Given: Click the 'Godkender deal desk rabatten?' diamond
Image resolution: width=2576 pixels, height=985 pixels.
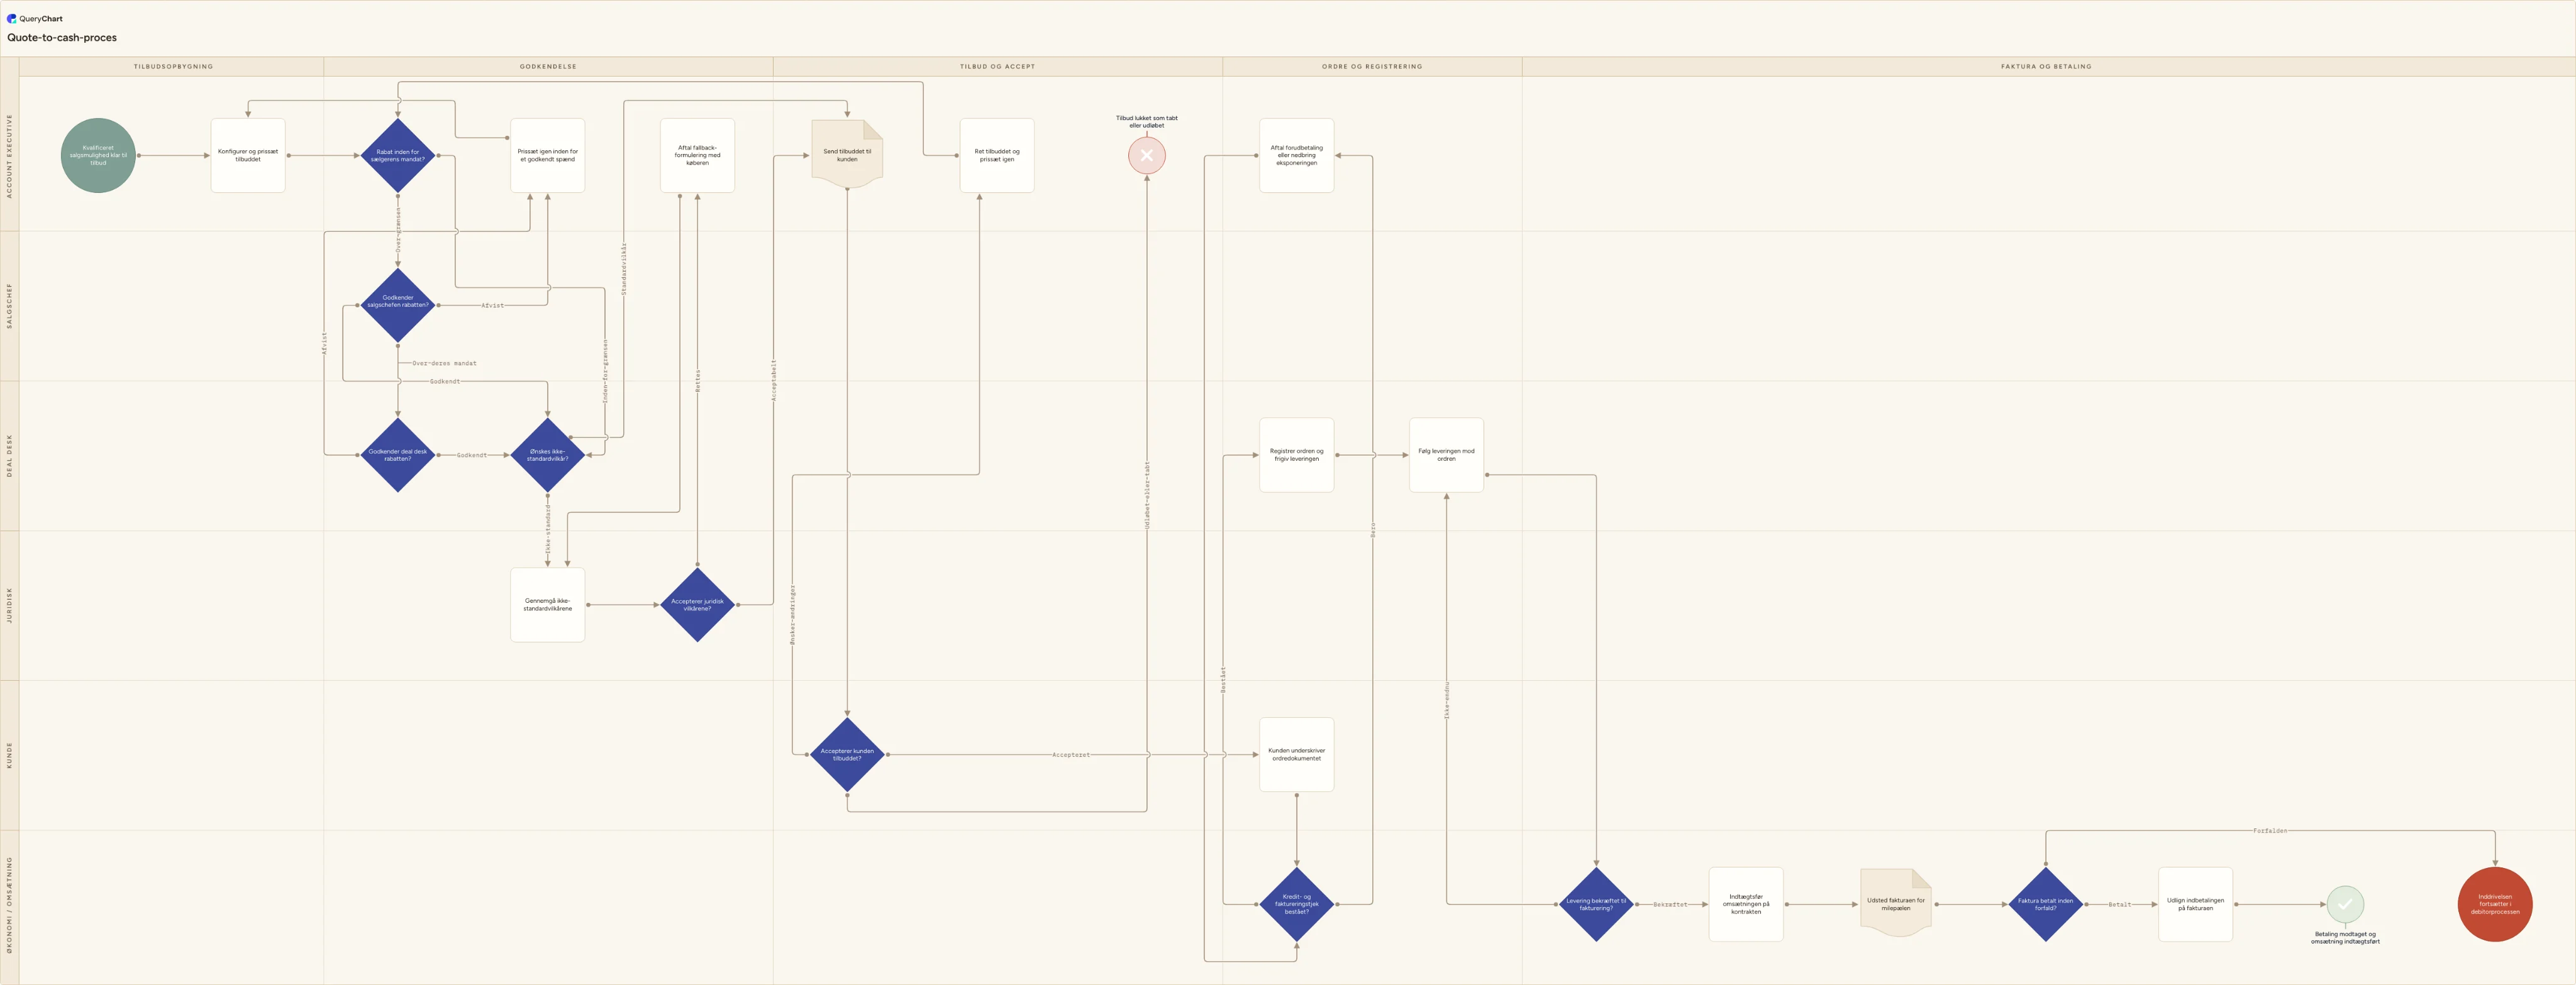Looking at the screenshot, I should (x=398, y=455).
